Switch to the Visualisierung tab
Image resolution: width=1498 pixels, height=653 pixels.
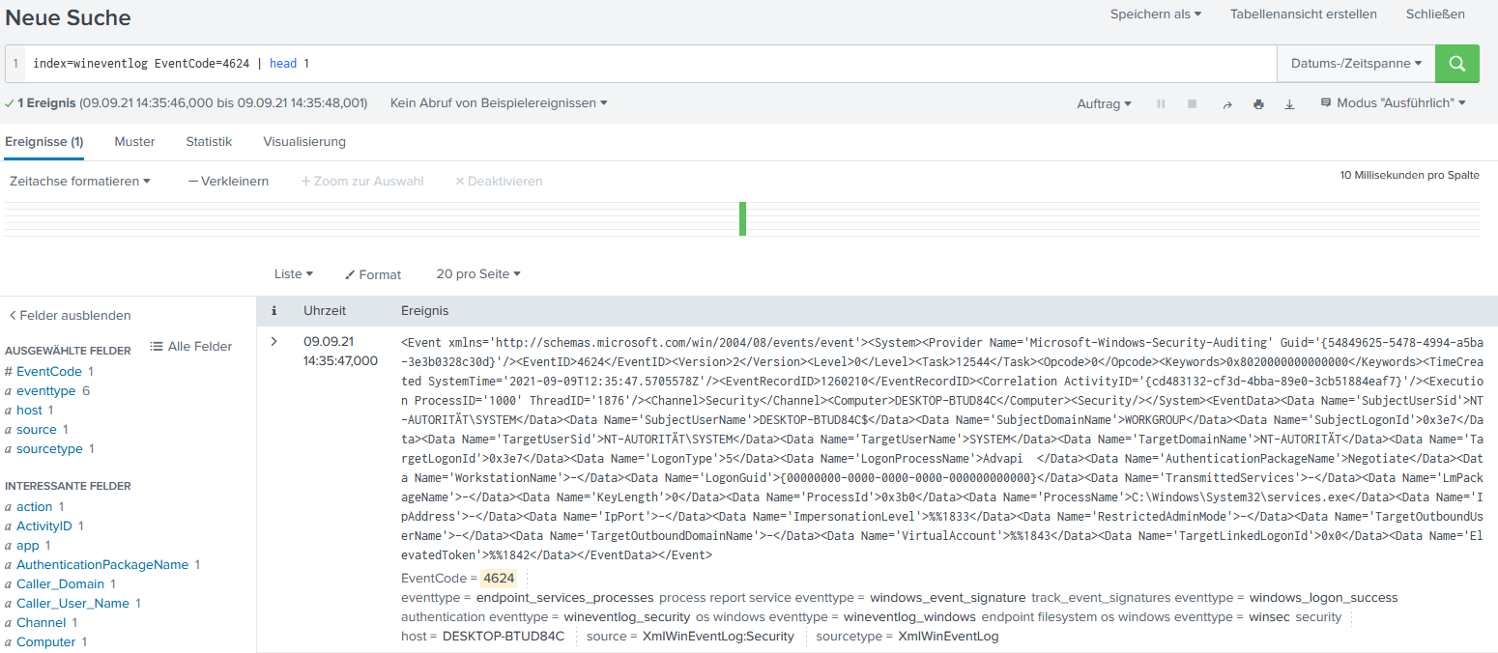click(x=304, y=141)
